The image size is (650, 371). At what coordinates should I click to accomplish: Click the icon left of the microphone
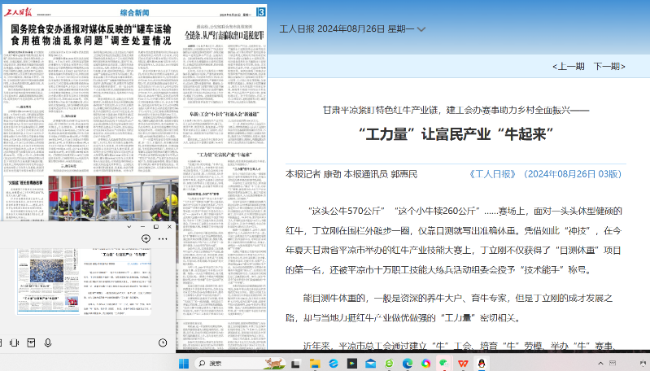coord(31,343)
